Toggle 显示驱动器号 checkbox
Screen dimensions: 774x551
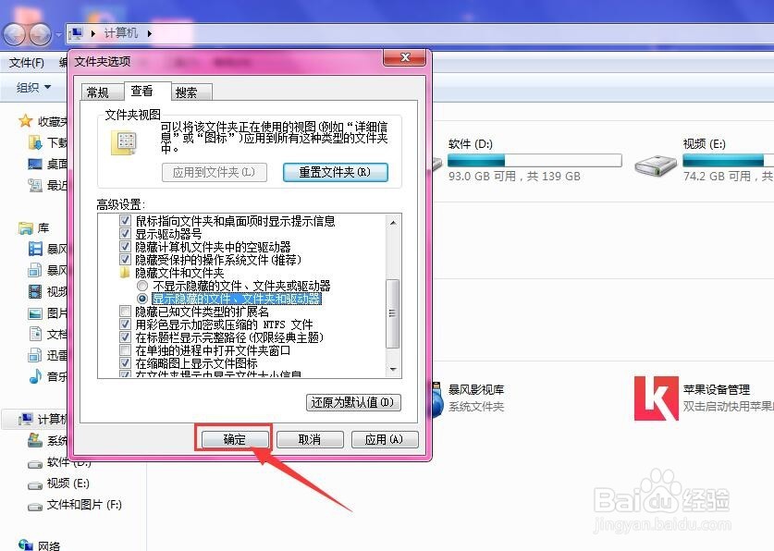(x=126, y=233)
